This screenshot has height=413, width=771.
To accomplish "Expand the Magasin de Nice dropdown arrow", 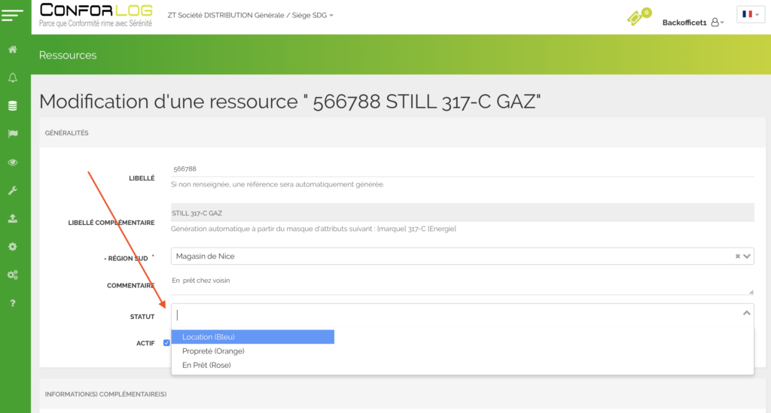I will (x=747, y=257).
